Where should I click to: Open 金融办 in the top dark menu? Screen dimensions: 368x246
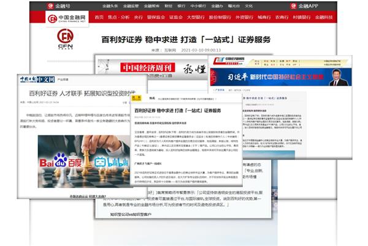[217, 6]
